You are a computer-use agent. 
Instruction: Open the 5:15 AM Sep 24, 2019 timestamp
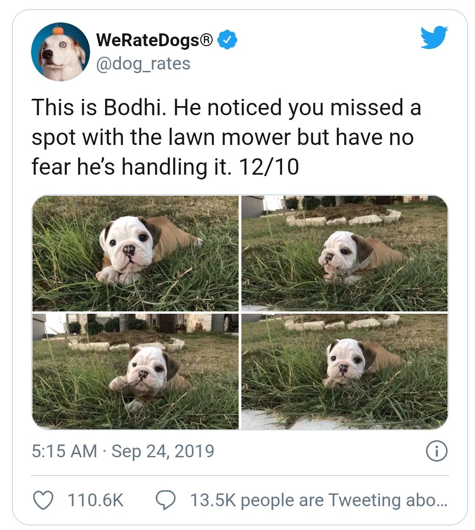click(x=123, y=451)
